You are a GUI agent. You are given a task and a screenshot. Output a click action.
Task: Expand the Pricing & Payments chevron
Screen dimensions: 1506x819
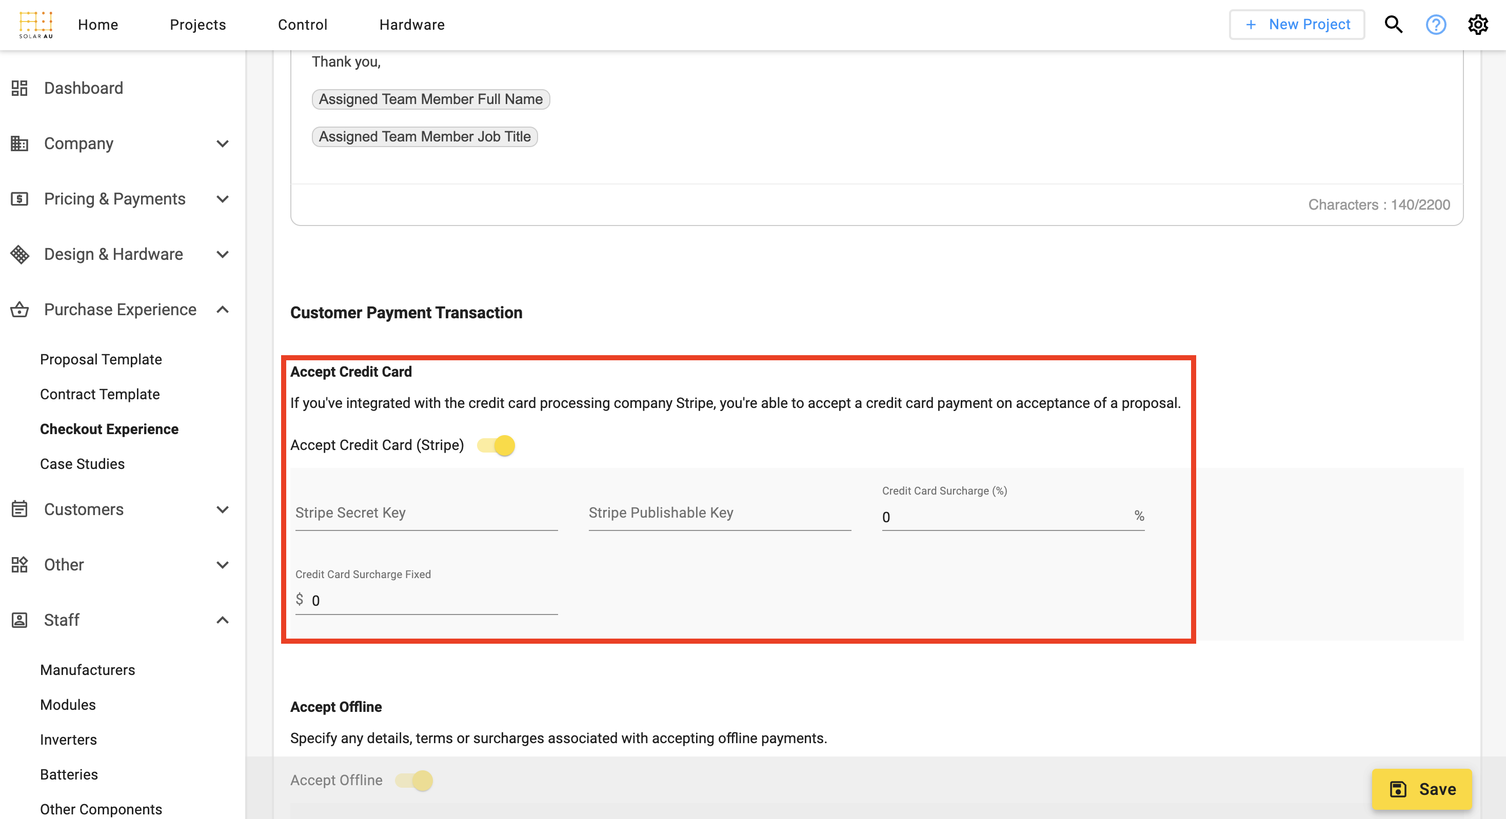pos(222,199)
